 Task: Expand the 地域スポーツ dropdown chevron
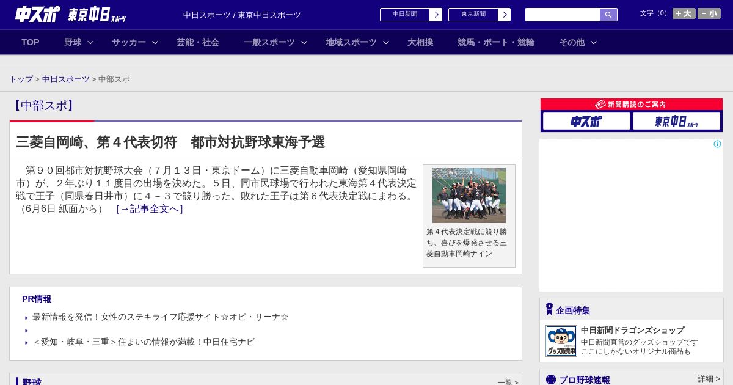(x=386, y=42)
